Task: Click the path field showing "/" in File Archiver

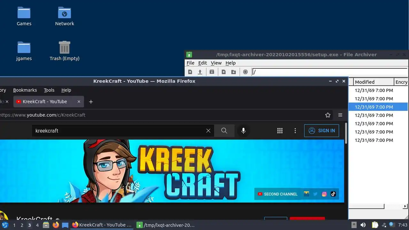Action: (x=330, y=72)
